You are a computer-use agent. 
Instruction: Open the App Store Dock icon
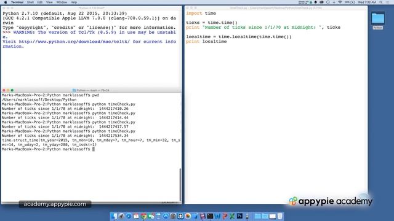tap(166, 216)
